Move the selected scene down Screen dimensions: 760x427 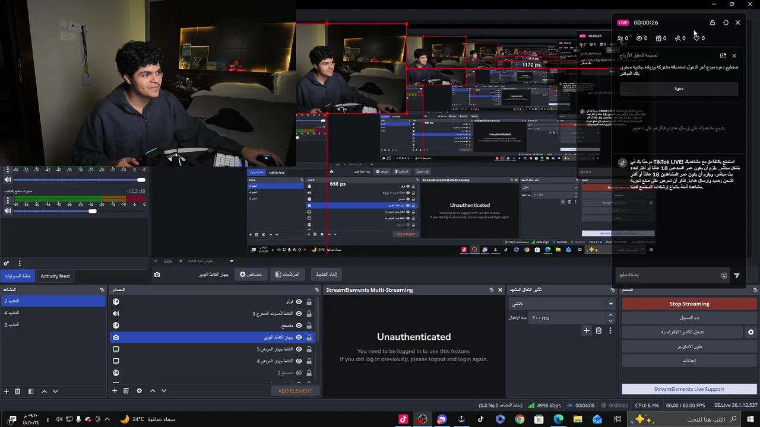coord(55,391)
